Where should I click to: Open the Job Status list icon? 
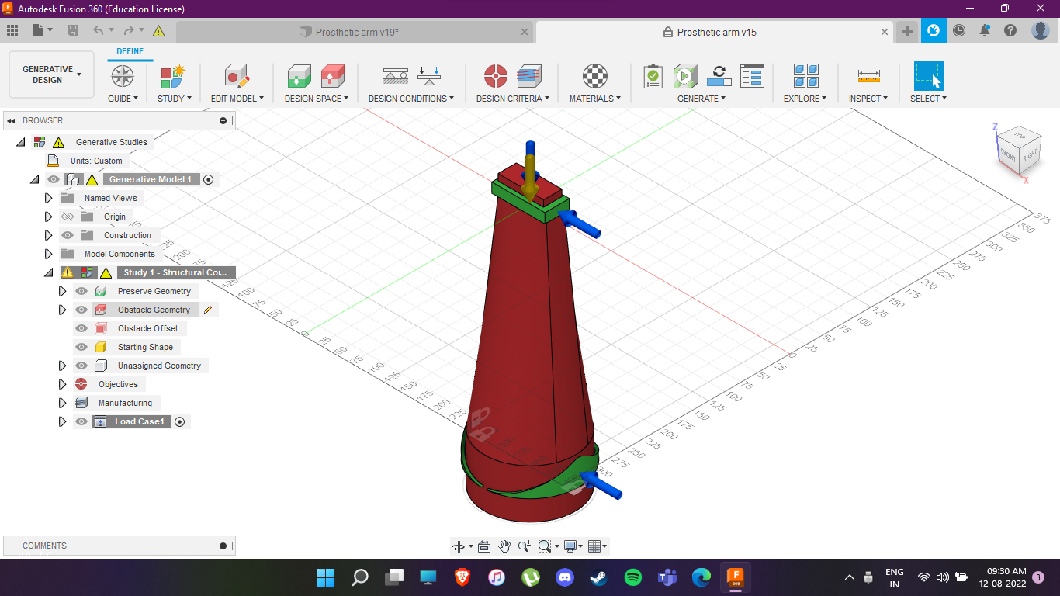(x=751, y=76)
